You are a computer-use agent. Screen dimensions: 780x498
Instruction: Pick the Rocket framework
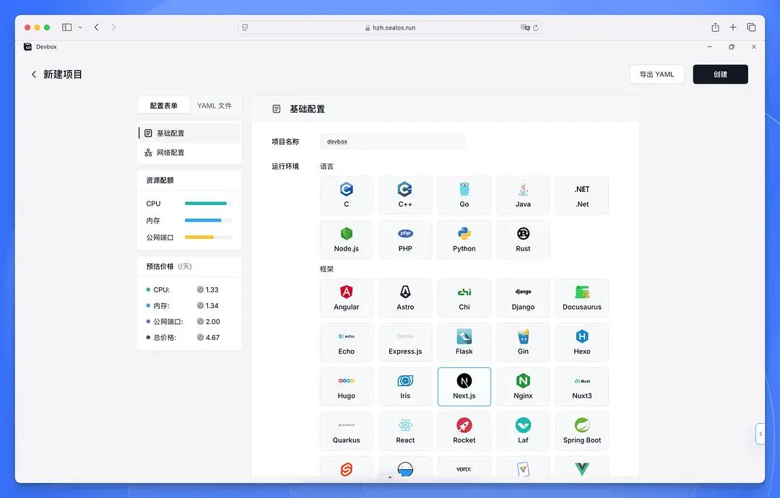(x=464, y=431)
